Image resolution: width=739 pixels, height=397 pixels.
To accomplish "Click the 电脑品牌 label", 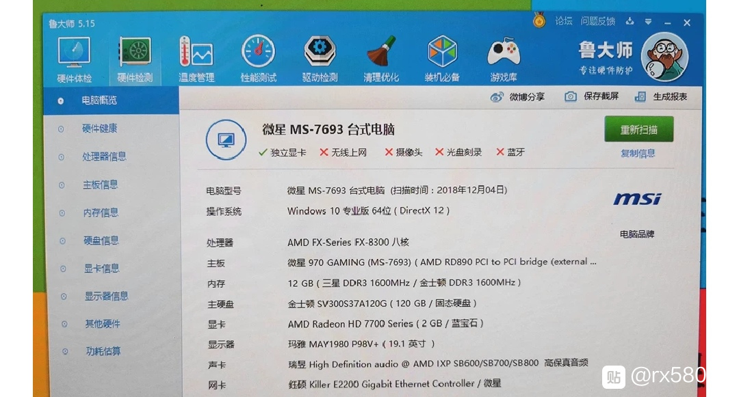I will click(x=637, y=234).
